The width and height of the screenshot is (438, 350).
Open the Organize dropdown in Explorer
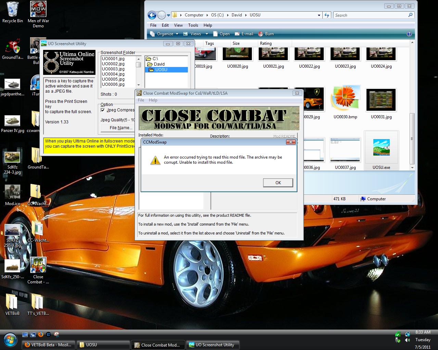[165, 34]
